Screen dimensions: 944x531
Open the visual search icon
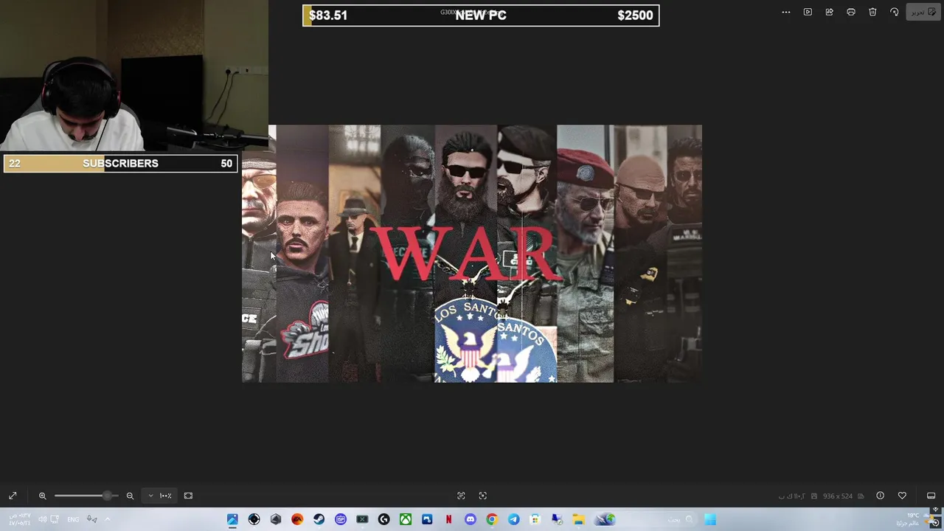pos(483,496)
